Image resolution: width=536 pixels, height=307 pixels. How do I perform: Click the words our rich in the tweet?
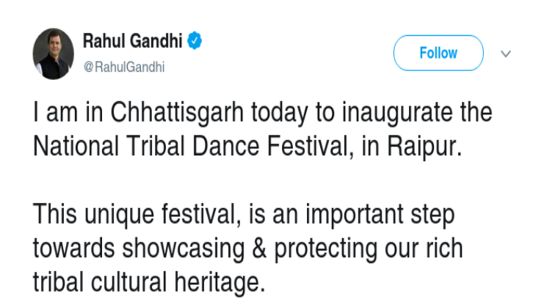tap(424, 248)
